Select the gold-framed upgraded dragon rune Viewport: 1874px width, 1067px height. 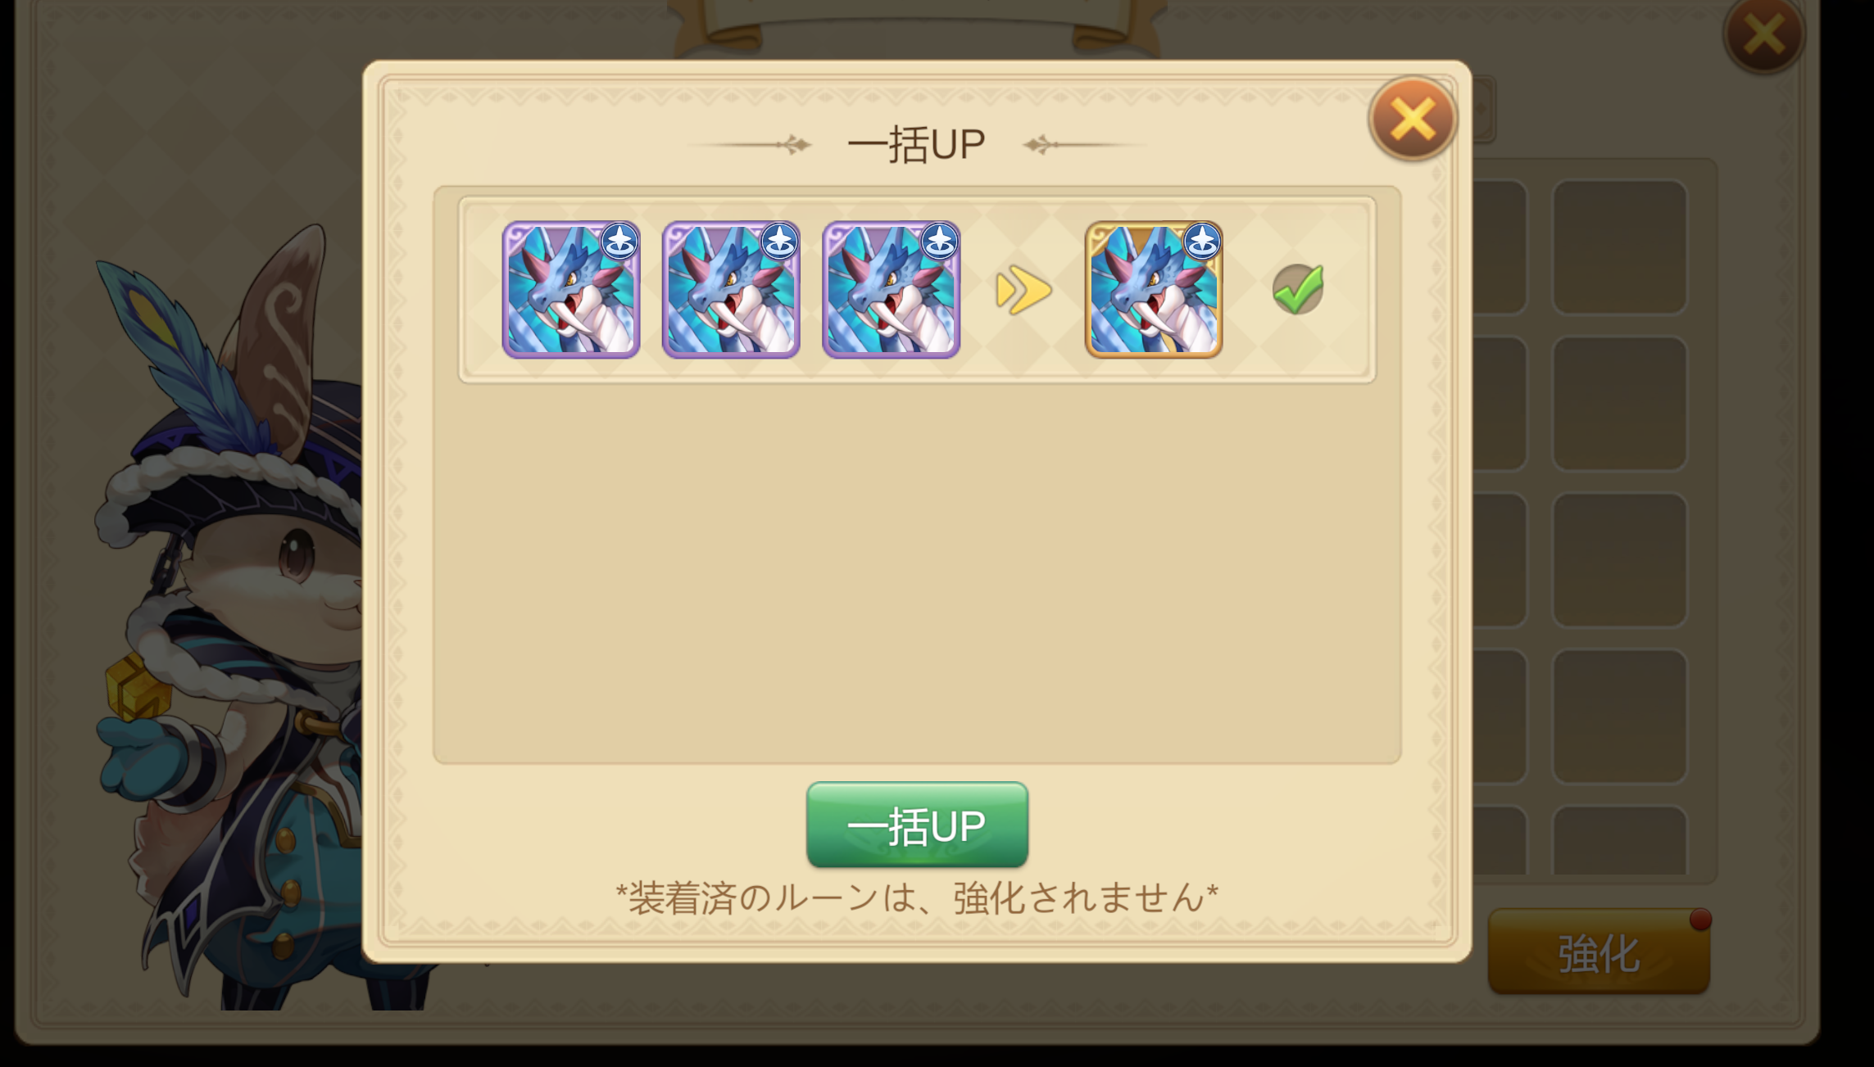[x=1154, y=289]
